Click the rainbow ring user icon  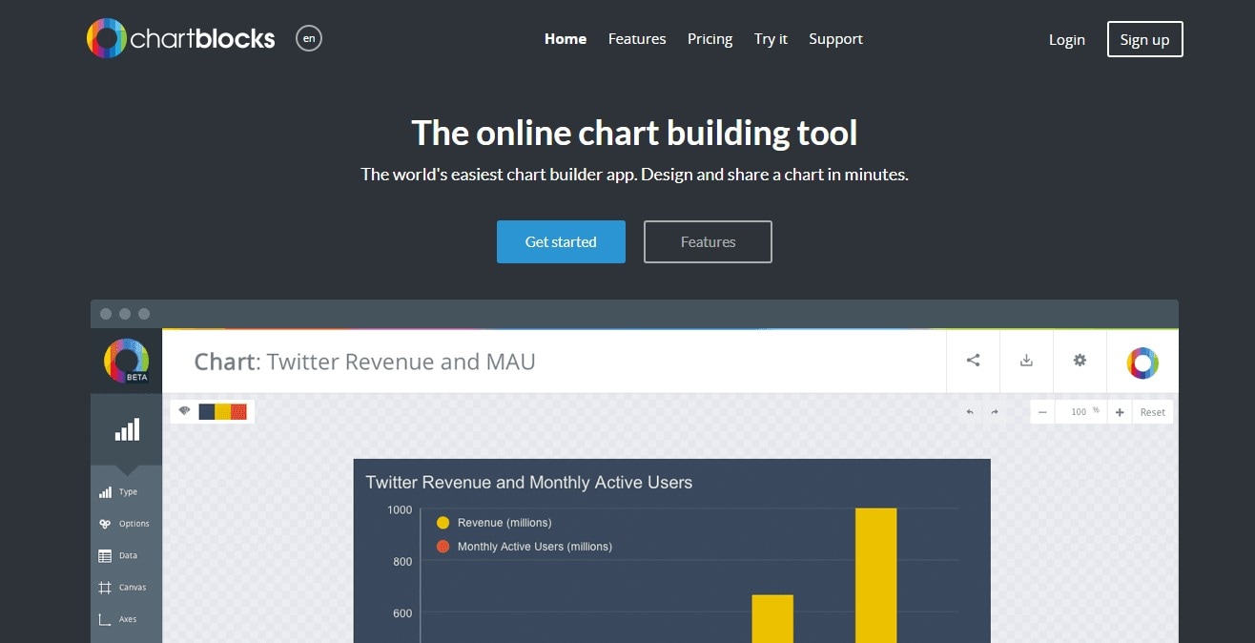pyautogui.click(x=1142, y=363)
